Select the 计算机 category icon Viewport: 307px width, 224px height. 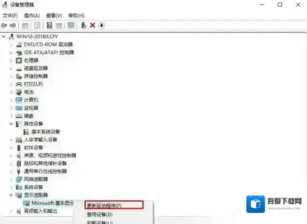(19, 100)
